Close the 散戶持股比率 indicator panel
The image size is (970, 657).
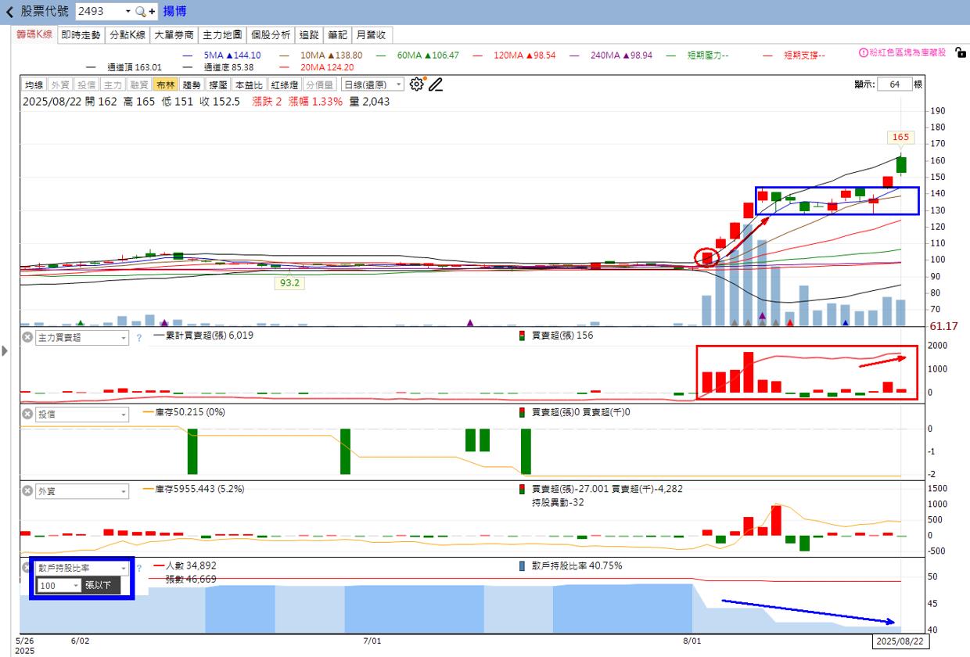tap(27, 568)
